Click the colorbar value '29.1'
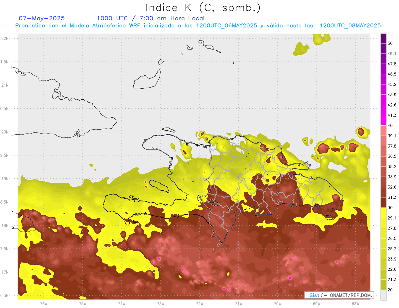The image size is (399, 308). pyautogui.click(x=392, y=218)
